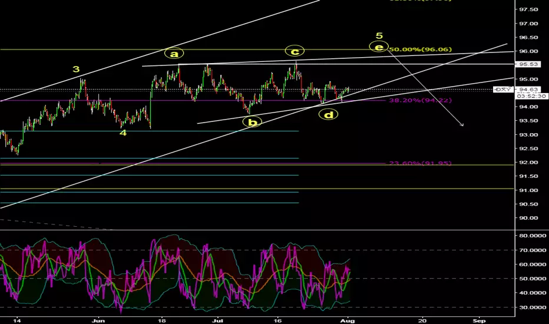Click the 95.53 horizontal line price tag
The width and height of the screenshot is (549, 324).
pyautogui.click(x=528, y=64)
